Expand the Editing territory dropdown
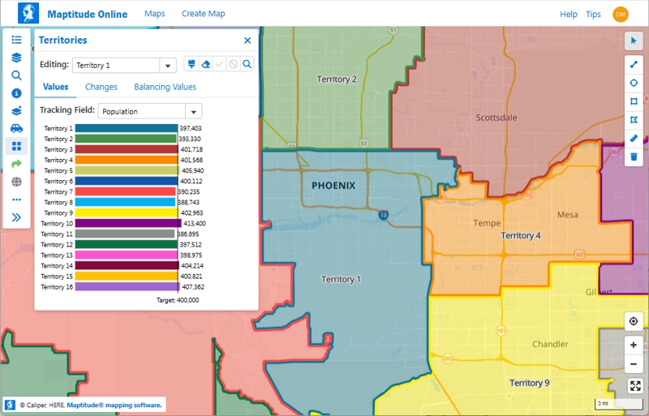The width and height of the screenshot is (649, 416). 168,66
